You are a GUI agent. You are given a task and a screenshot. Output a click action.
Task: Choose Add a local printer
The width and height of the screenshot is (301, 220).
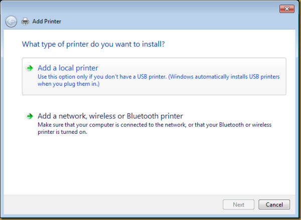(68, 68)
